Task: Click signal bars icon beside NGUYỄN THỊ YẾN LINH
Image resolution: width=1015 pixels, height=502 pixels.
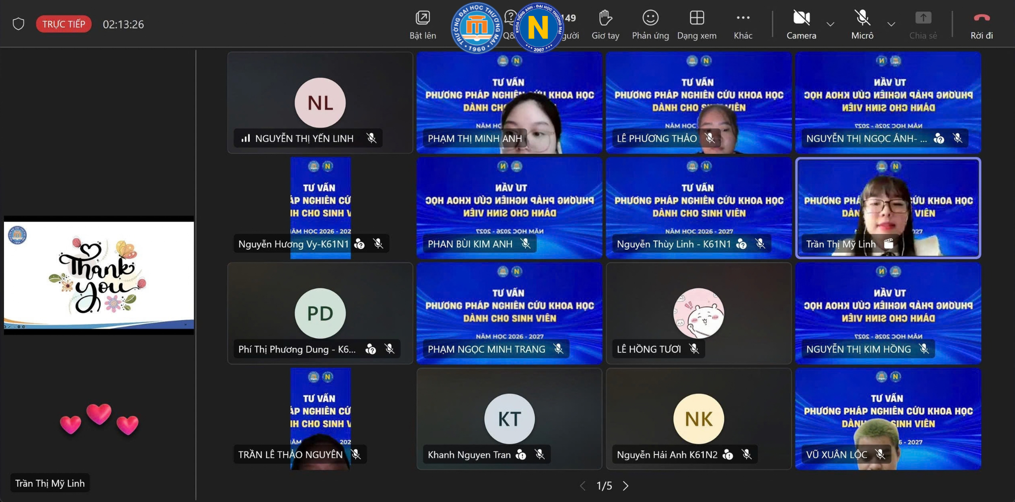Action: [245, 138]
